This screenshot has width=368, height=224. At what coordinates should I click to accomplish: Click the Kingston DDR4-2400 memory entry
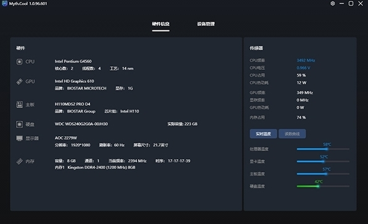tap(95, 167)
